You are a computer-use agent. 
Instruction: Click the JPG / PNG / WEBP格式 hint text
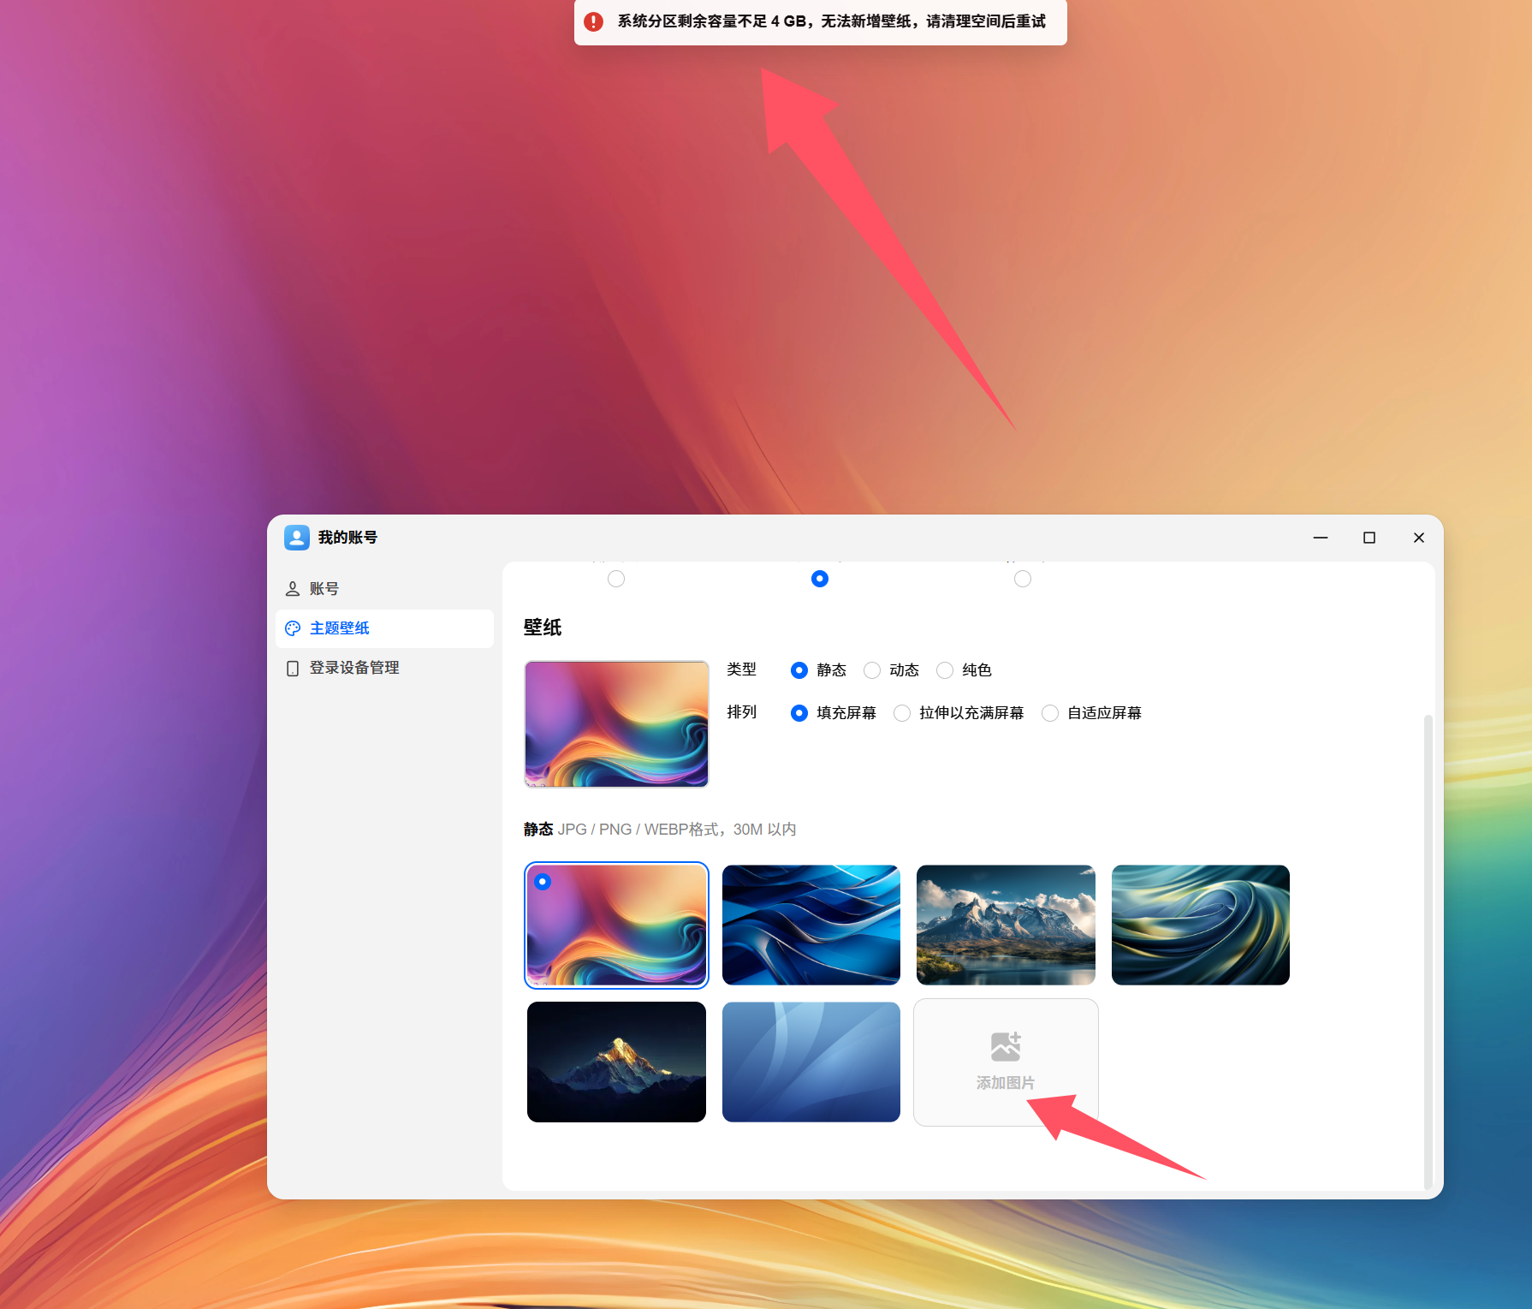click(677, 830)
